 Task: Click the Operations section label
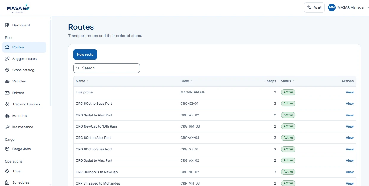pyautogui.click(x=14, y=161)
